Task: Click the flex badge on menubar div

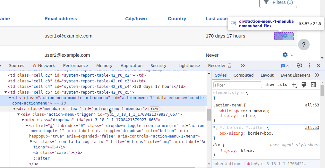Action: tap(154, 109)
